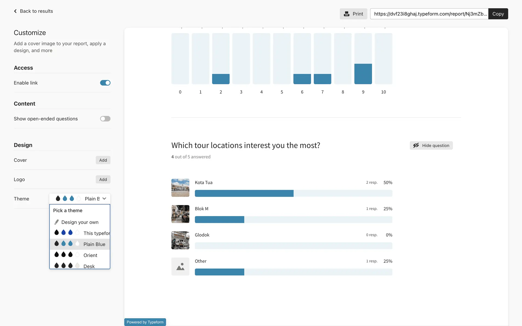Screen dimensions: 522x326
Task: Click the pencil icon for Design your own
Action: pyautogui.click(x=57, y=222)
